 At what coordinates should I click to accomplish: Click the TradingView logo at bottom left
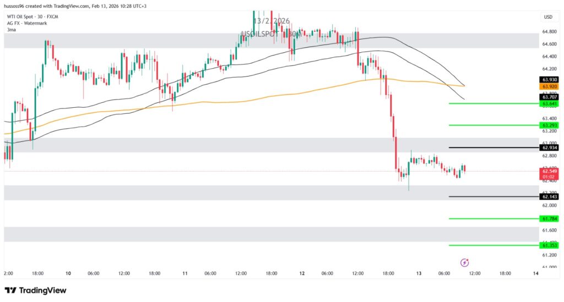35,290
